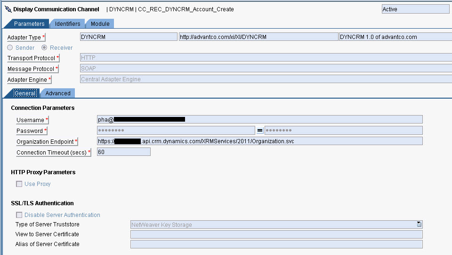Open the Module tab
The image size is (452, 255).
[100, 24]
